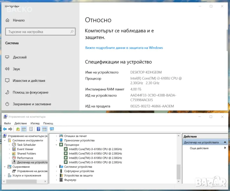The height and width of the screenshot is (191, 230).
Task: Open the Действие menu
Action: click(20, 123)
